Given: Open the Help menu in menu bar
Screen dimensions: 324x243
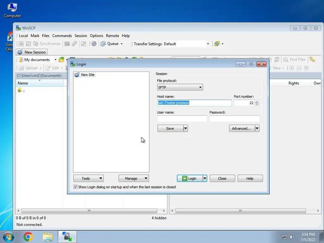Looking at the screenshot, I should coord(126,36).
